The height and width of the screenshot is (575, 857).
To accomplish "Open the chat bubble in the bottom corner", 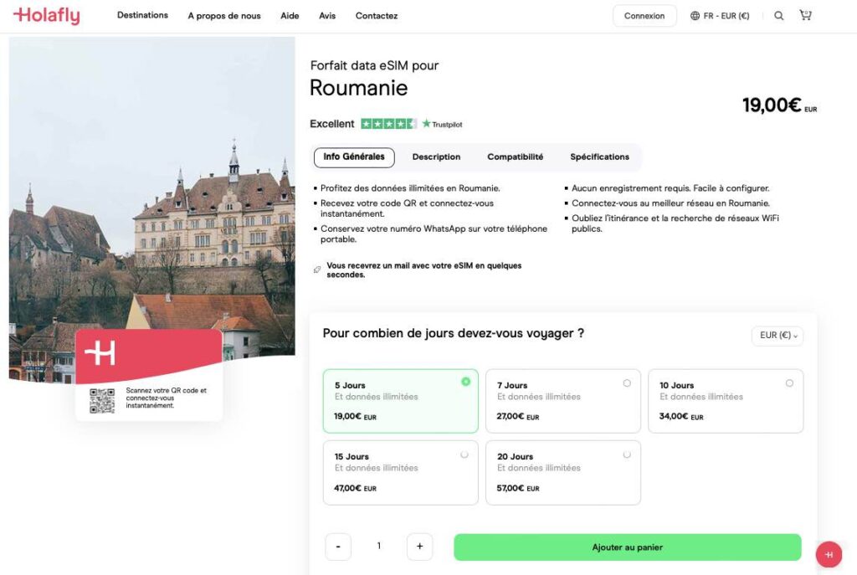I will click(828, 554).
